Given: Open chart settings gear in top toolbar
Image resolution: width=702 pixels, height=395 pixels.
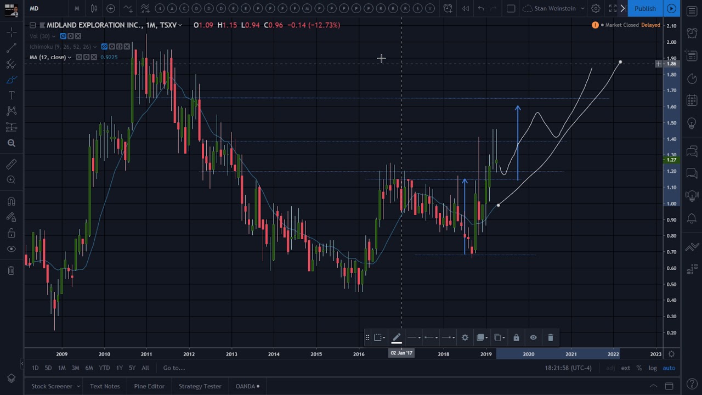Looking at the screenshot, I should pos(596,8).
